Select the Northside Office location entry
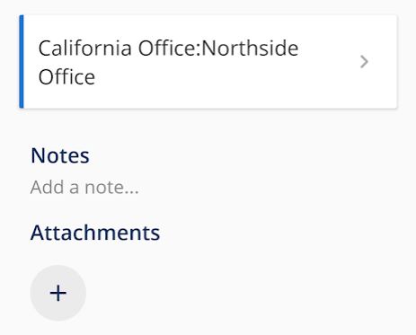 208,62
